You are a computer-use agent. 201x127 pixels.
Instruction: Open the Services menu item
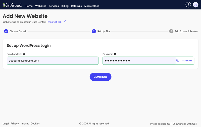[x=54, y=6]
